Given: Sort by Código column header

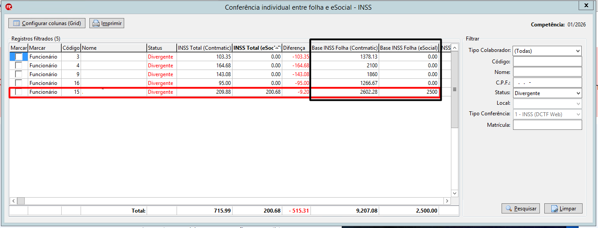Looking at the screenshot, I should 71,48.
